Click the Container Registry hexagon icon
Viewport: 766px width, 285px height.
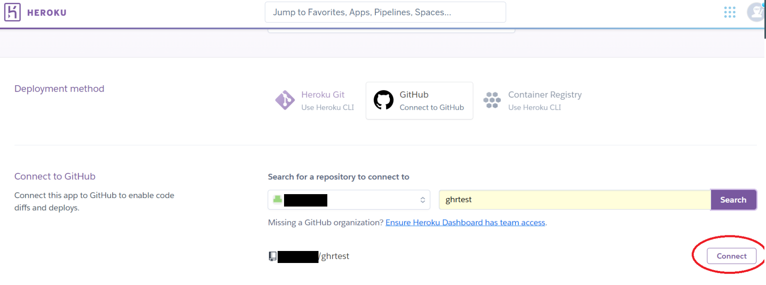tap(492, 100)
